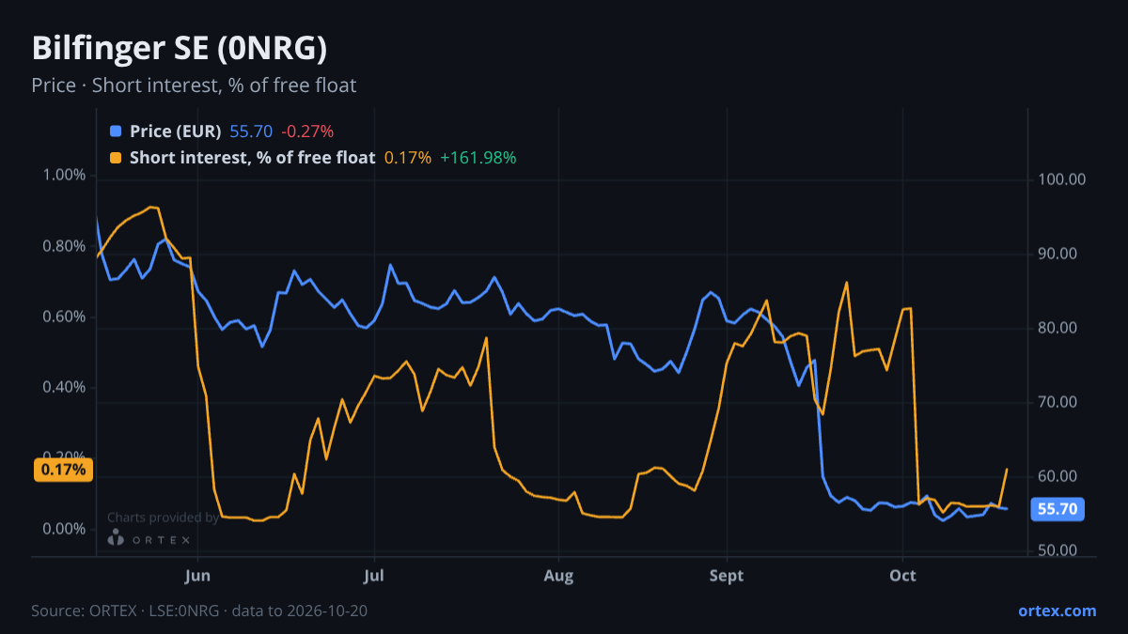Click the -0.27% price change value
This screenshot has width=1128, height=634.
tap(307, 131)
